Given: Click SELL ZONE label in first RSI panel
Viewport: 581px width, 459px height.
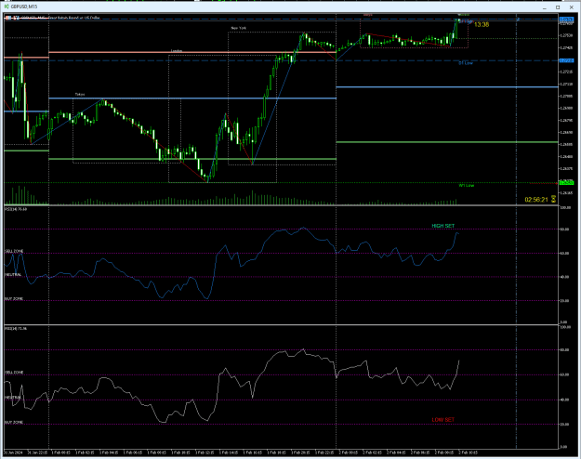Looking at the screenshot, I should point(14,251).
